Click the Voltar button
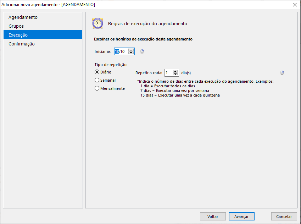 [x=213, y=217]
